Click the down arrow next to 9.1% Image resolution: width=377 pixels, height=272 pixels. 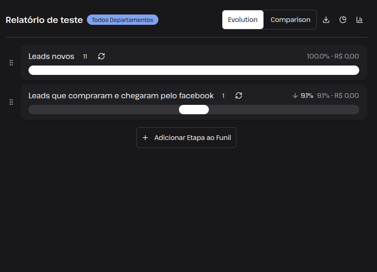pos(295,96)
